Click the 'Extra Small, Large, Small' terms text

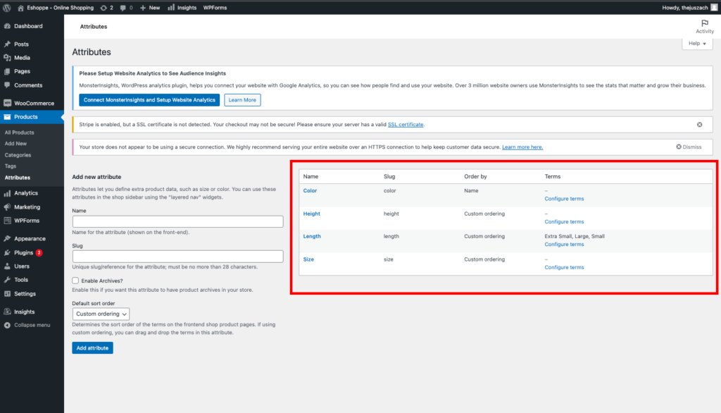coord(575,236)
